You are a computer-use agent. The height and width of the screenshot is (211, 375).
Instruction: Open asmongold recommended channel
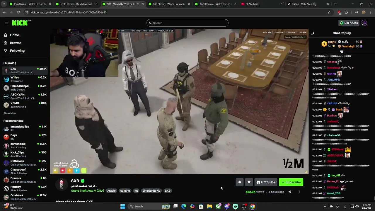(x=25, y=145)
